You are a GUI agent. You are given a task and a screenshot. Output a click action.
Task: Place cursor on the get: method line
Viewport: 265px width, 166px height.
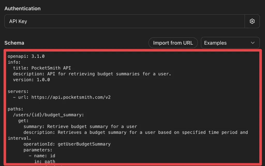pyautogui.click(x=23, y=121)
